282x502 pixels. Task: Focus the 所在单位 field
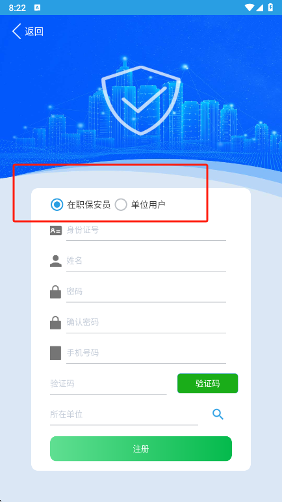124,415
